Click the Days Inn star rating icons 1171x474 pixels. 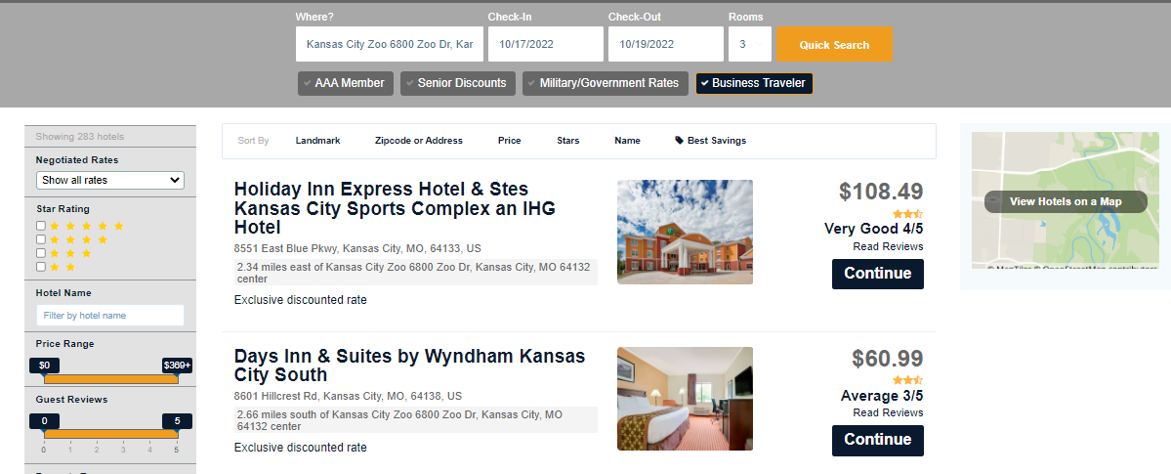point(907,380)
